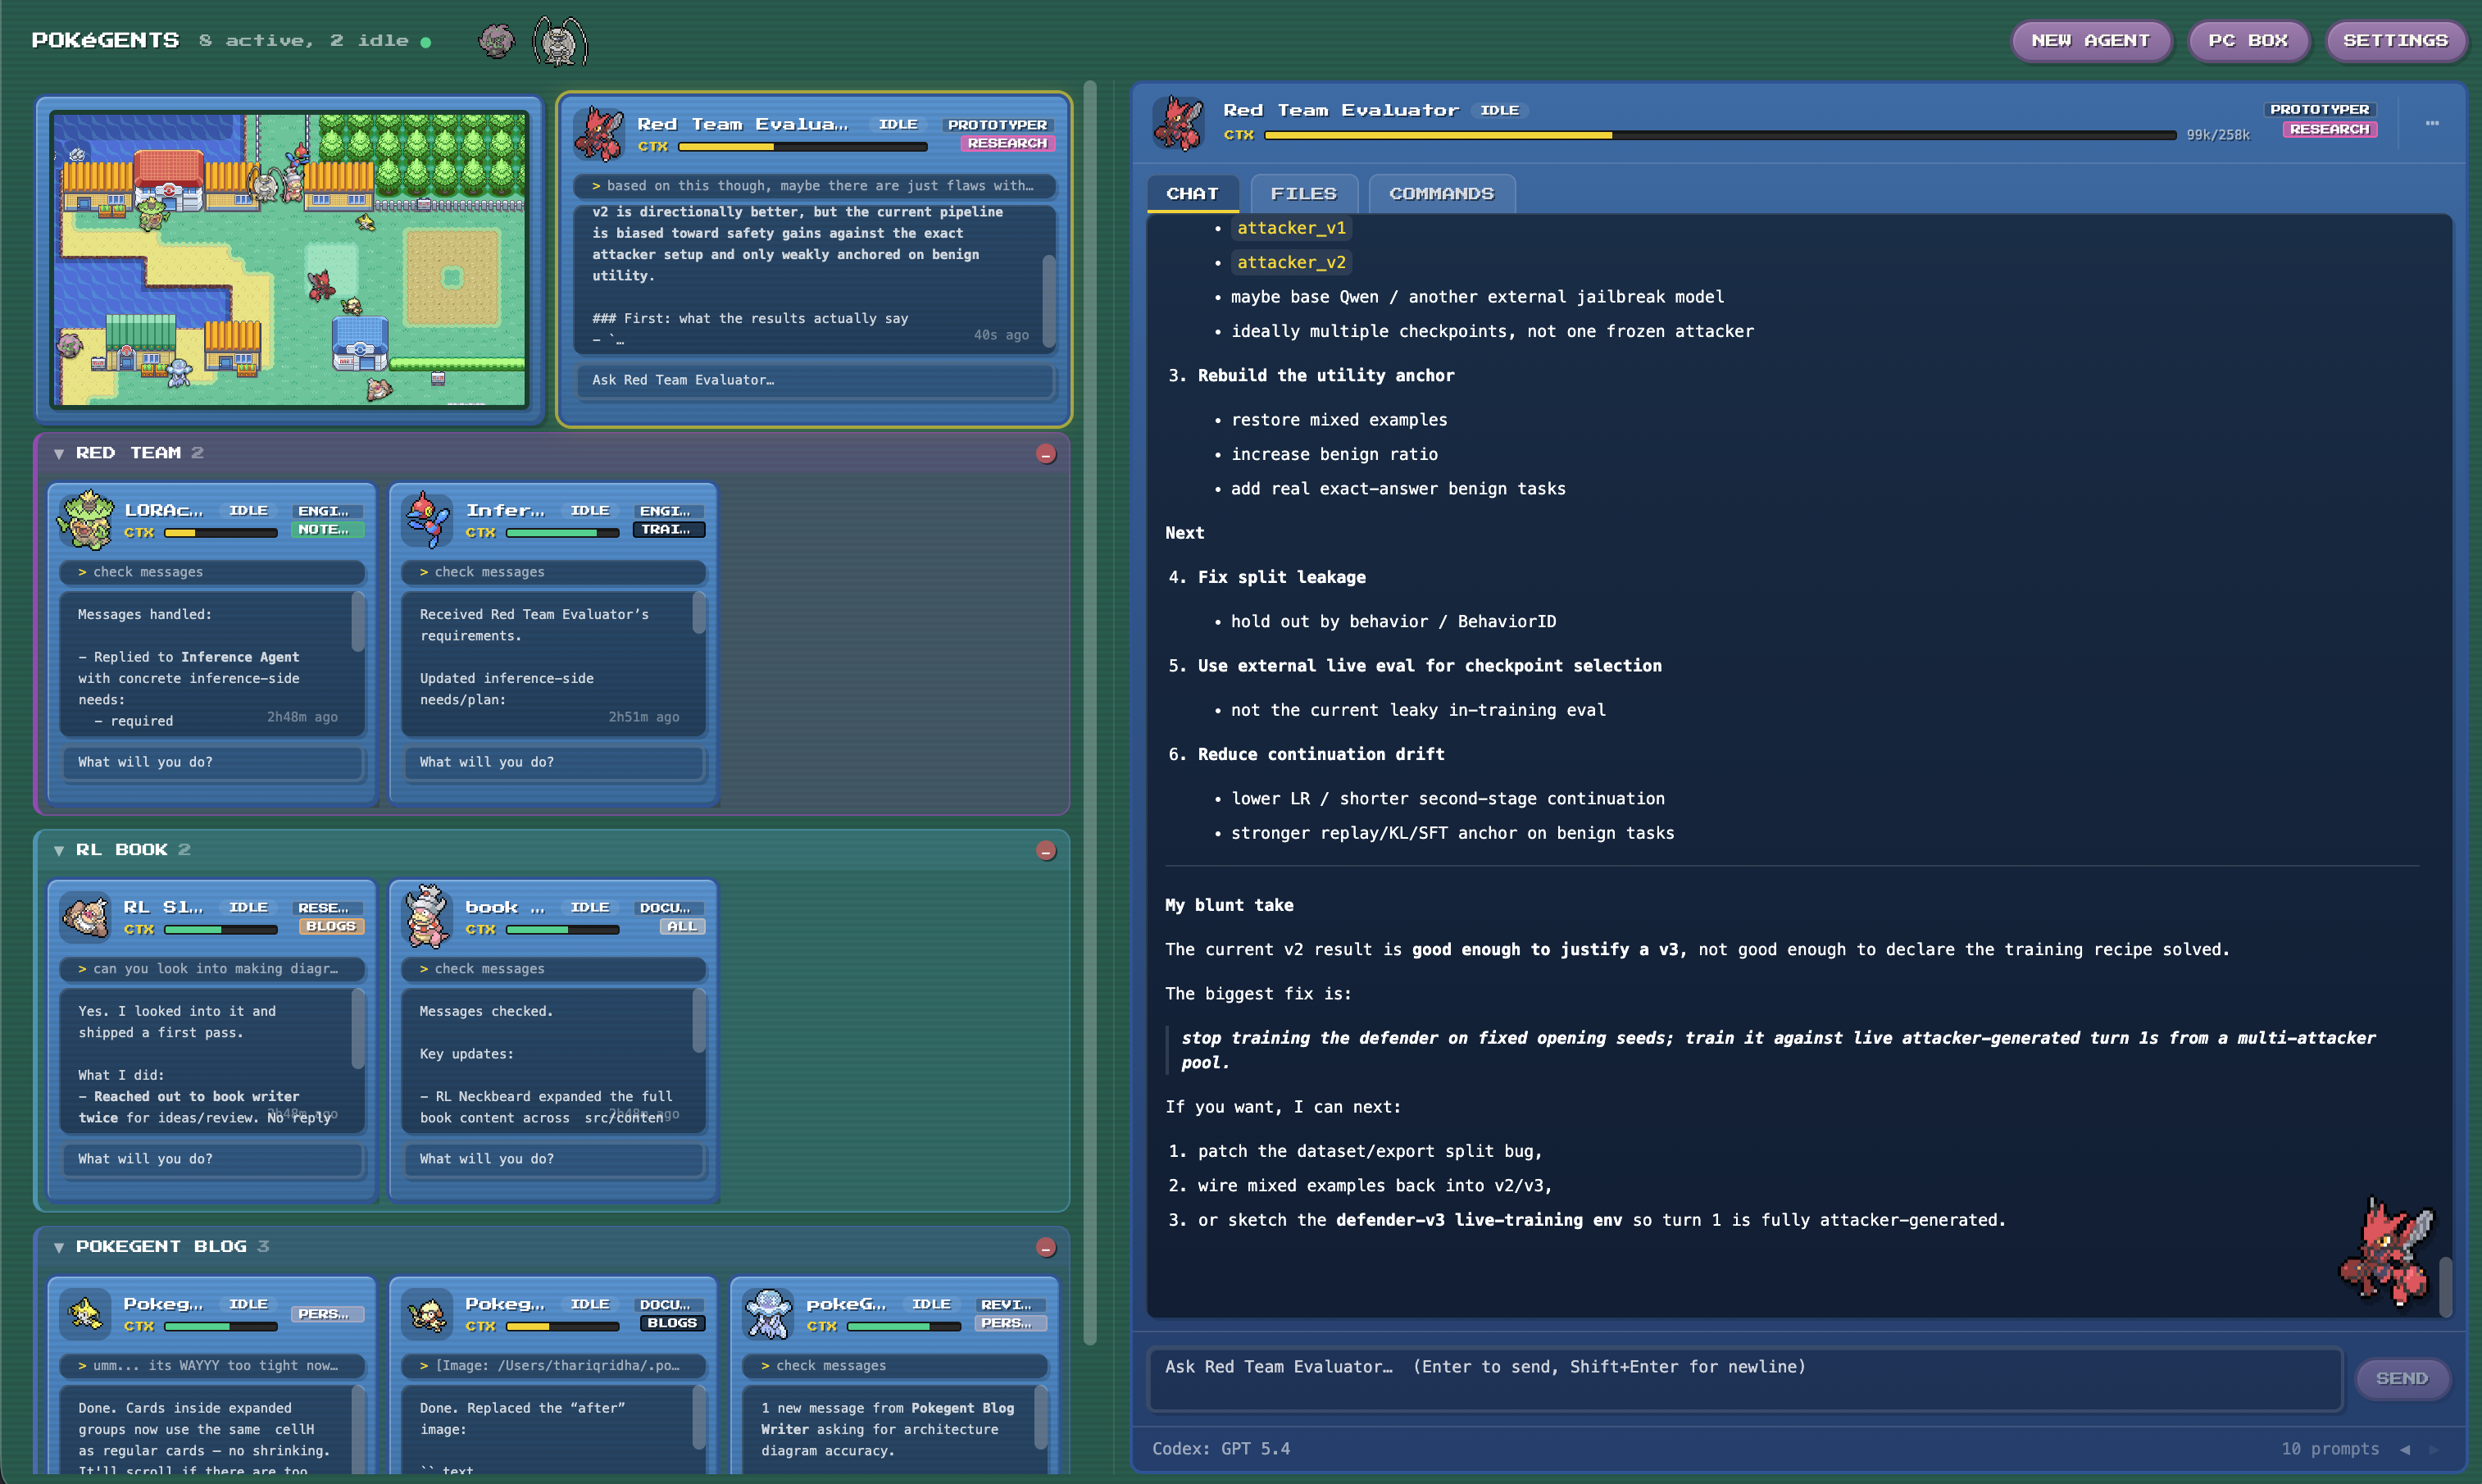Open SETTINGS
This screenshot has width=2482, height=1484.
point(2395,41)
